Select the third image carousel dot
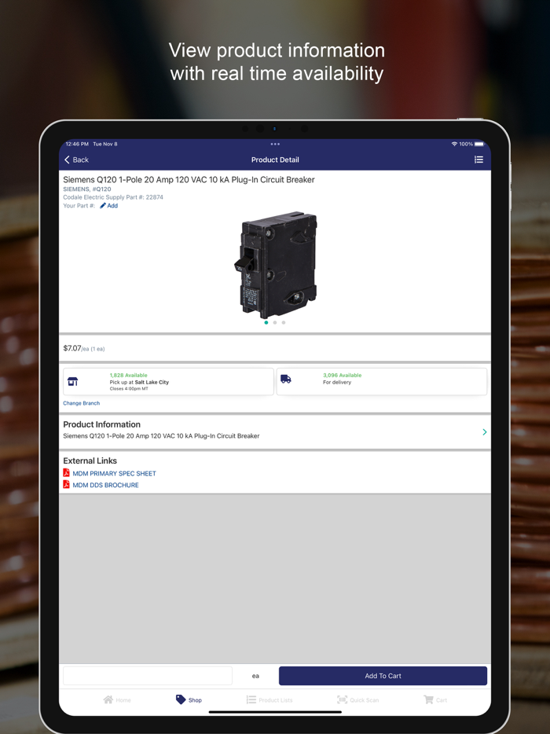Image resolution: width=550 pixels, height=734 pixels. point(283,322)
